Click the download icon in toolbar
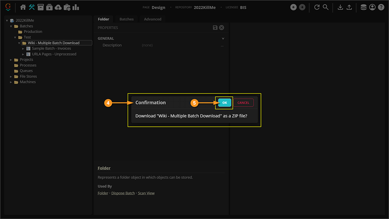 pos(340,7)
